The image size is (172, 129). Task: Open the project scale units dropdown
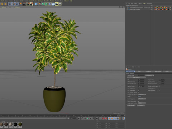click(150, 75)
